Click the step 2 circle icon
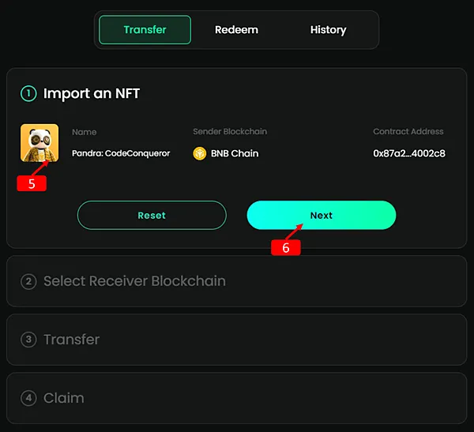474x432 pixels. (28, 281)
